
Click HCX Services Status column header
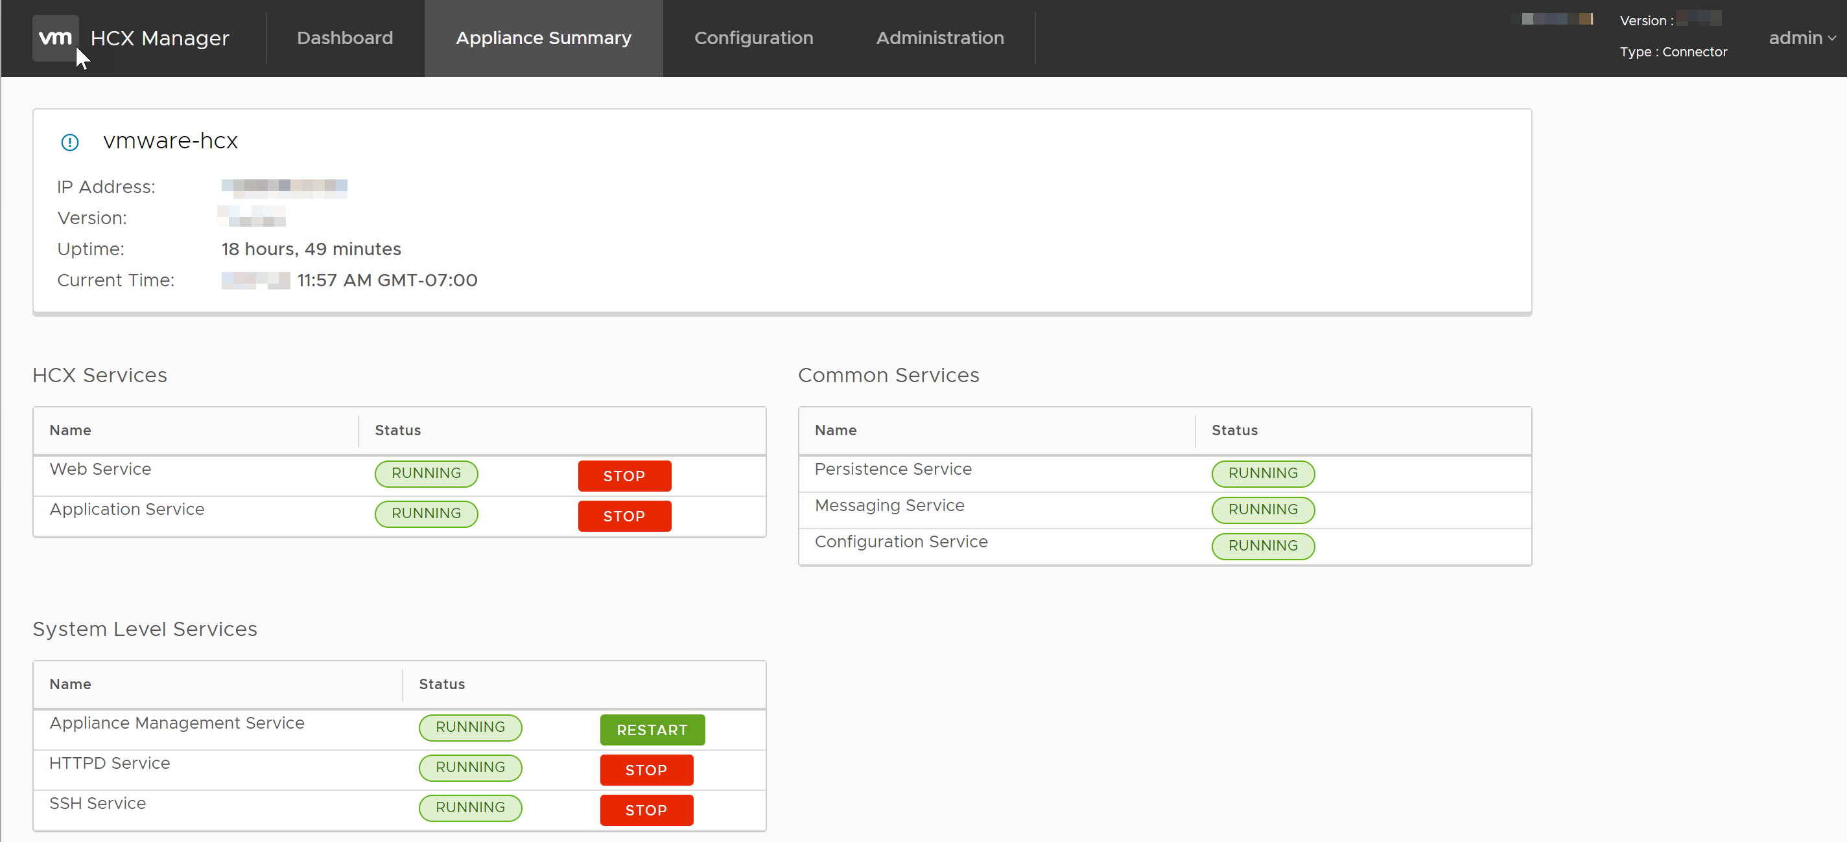click(398, 430)
